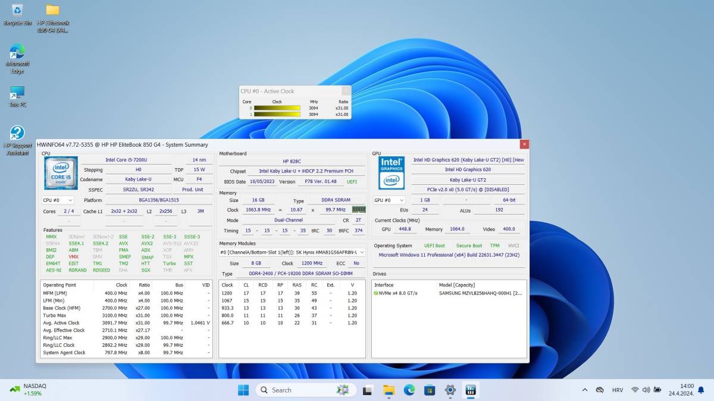Click the Turbo Max operating point row

point(126,315)
